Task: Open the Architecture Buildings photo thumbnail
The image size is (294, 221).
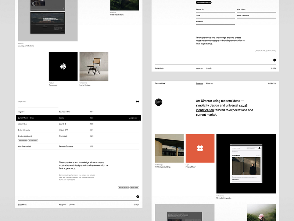Action: point(169,148)
